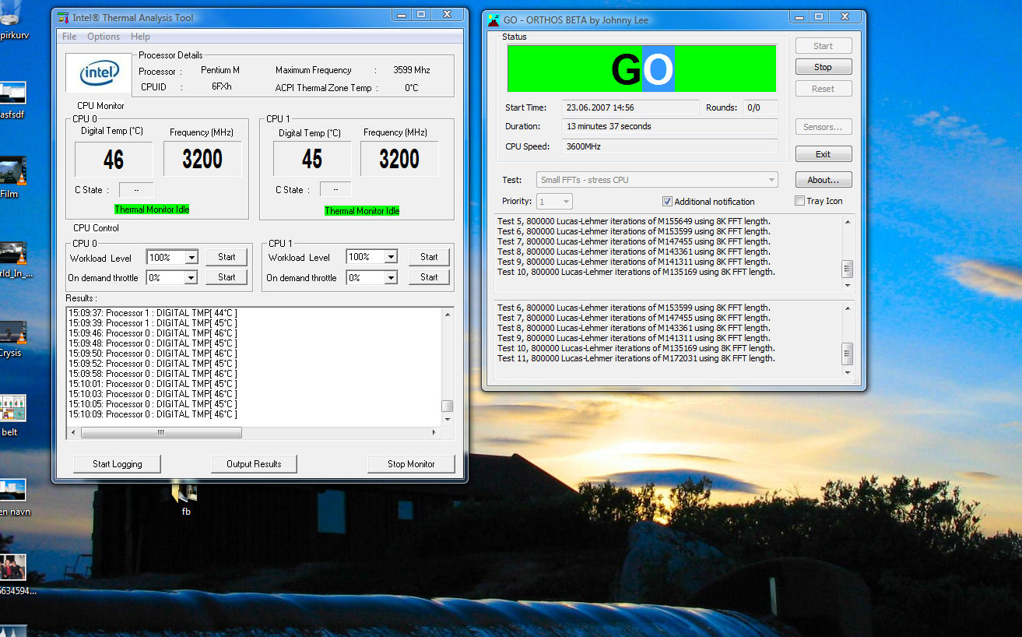The image size is (1022, 637).
Task: Enable the Tray Icon checkbox
Action: (799, 201)
